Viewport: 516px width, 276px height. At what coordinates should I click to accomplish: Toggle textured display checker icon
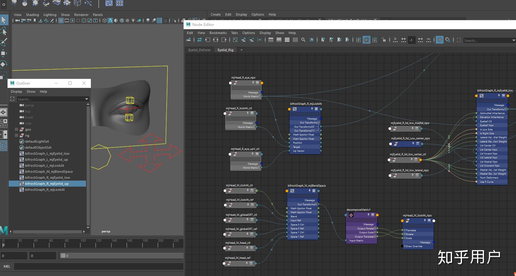(x=127, y=20)
